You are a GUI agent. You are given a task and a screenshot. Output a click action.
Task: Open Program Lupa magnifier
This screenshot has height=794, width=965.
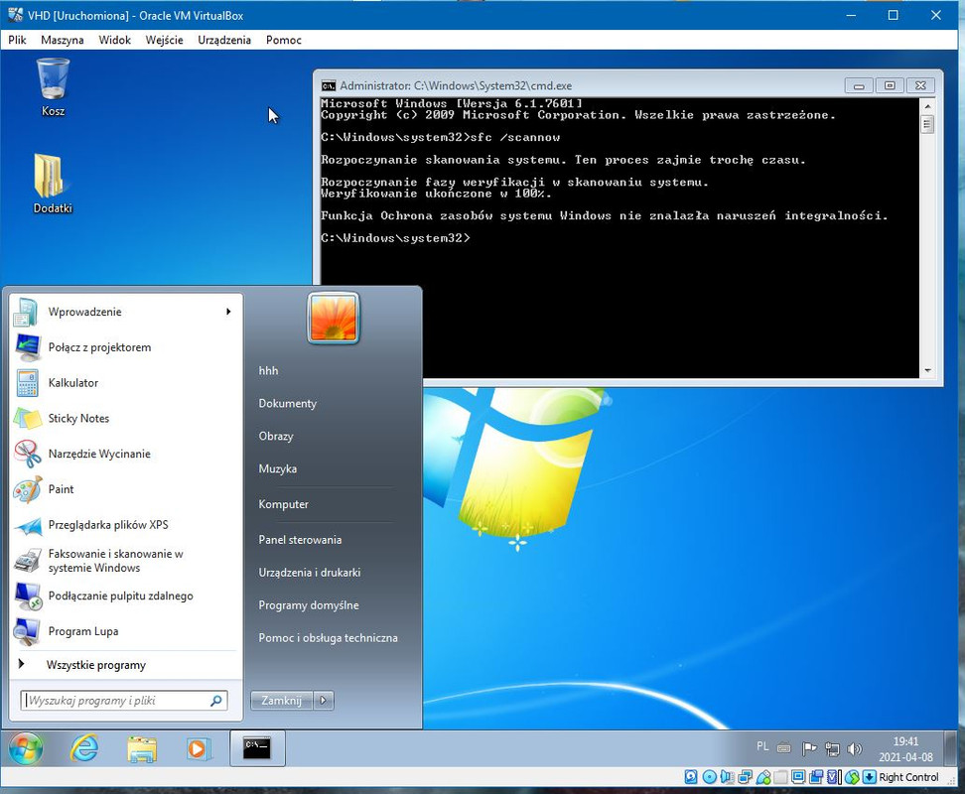click(x=123, y=631)
